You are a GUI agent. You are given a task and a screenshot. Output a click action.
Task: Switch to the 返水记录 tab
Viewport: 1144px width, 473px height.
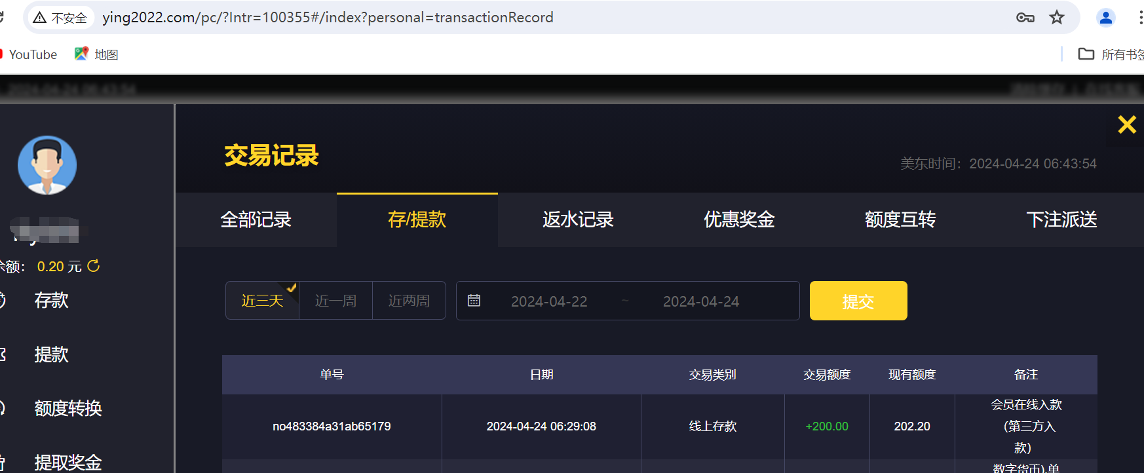click(x=578, y=219)
